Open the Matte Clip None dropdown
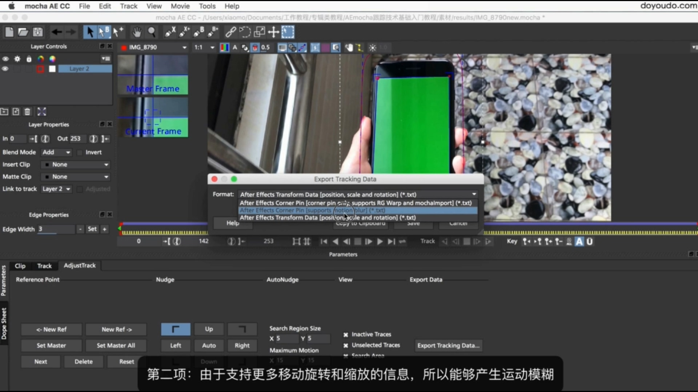 pos(76,177)
